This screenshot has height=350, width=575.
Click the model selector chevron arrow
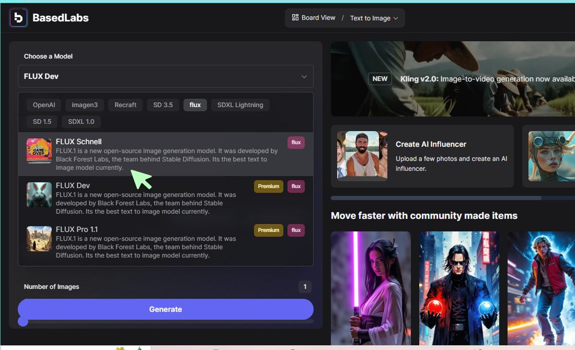(304, 77)
